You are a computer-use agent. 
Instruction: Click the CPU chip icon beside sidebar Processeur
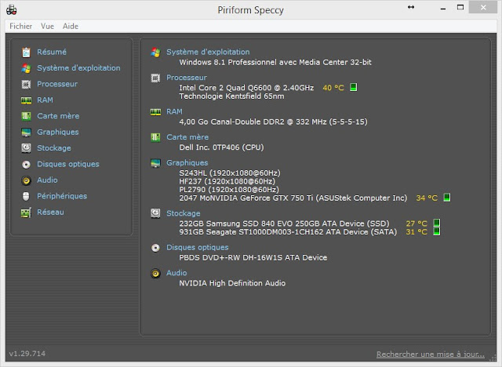(x=26, y=84)
